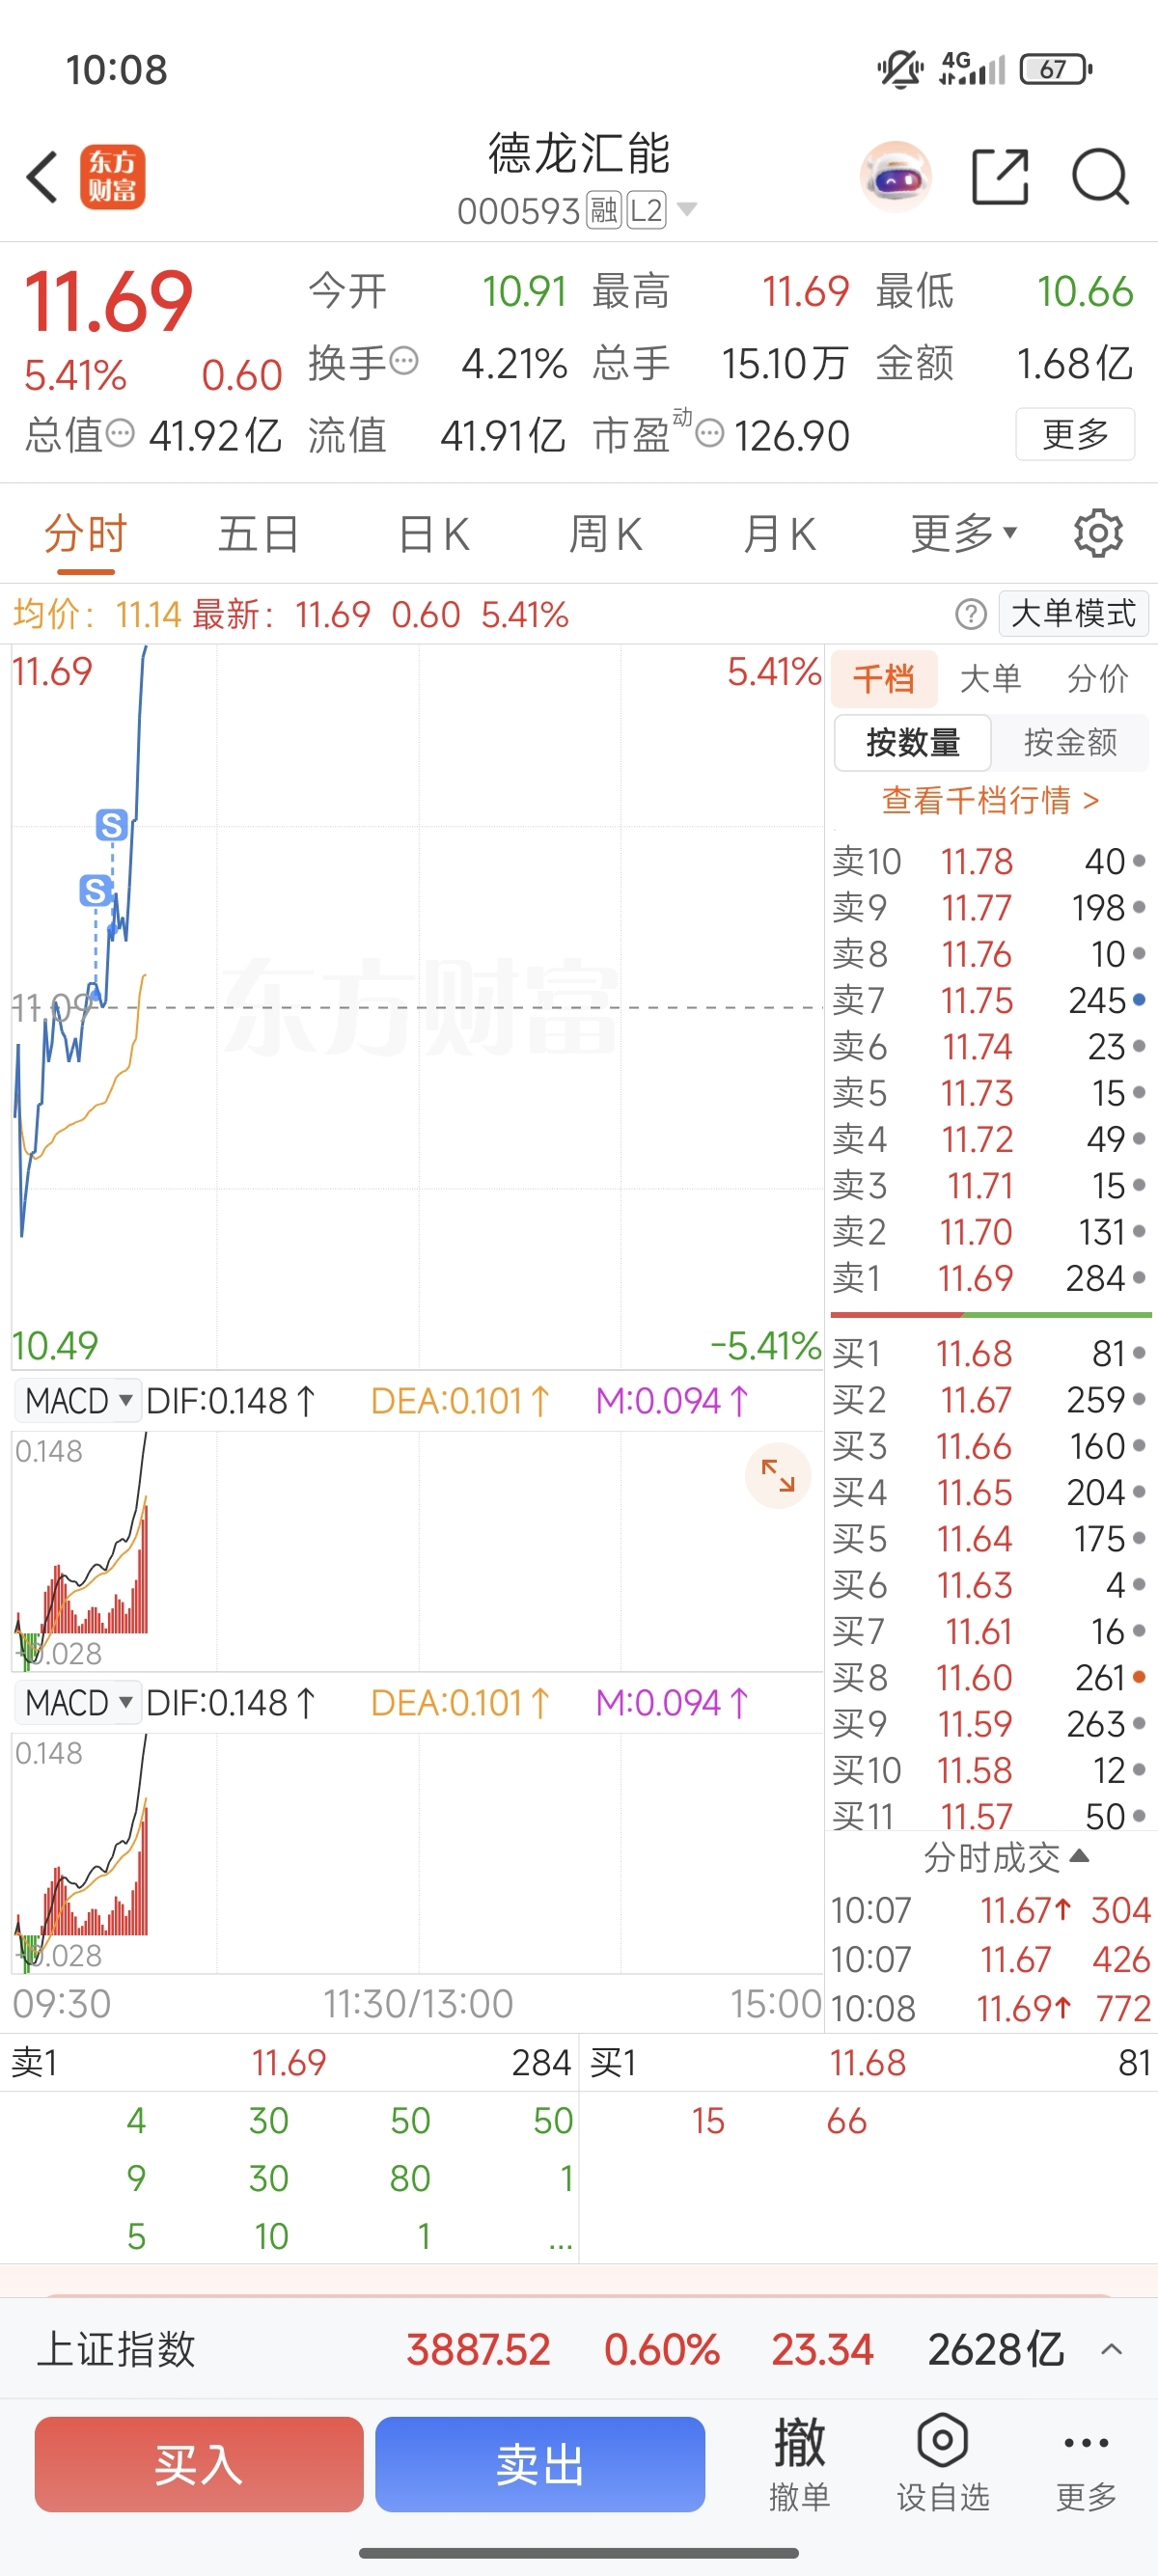Tap the dot beside 买1 81
1158x2576 pixels.
1139,1353
